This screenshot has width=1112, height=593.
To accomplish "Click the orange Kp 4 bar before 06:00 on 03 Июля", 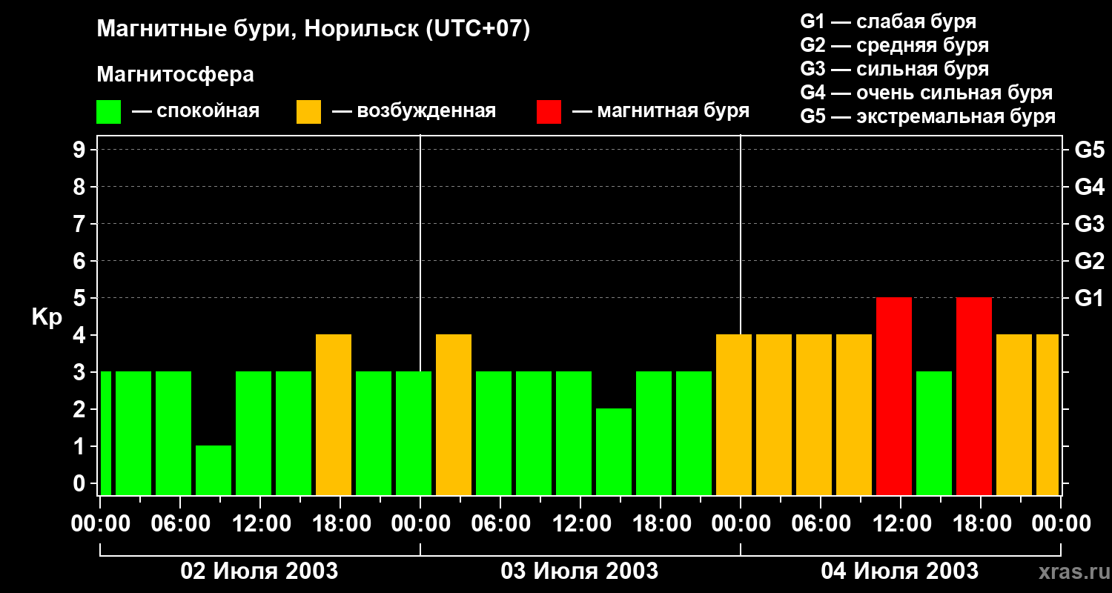I will [x=454, y=414].
